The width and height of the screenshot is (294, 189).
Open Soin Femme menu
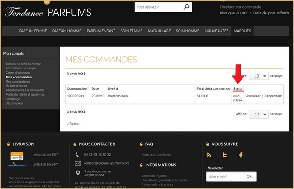click(132, 31)
